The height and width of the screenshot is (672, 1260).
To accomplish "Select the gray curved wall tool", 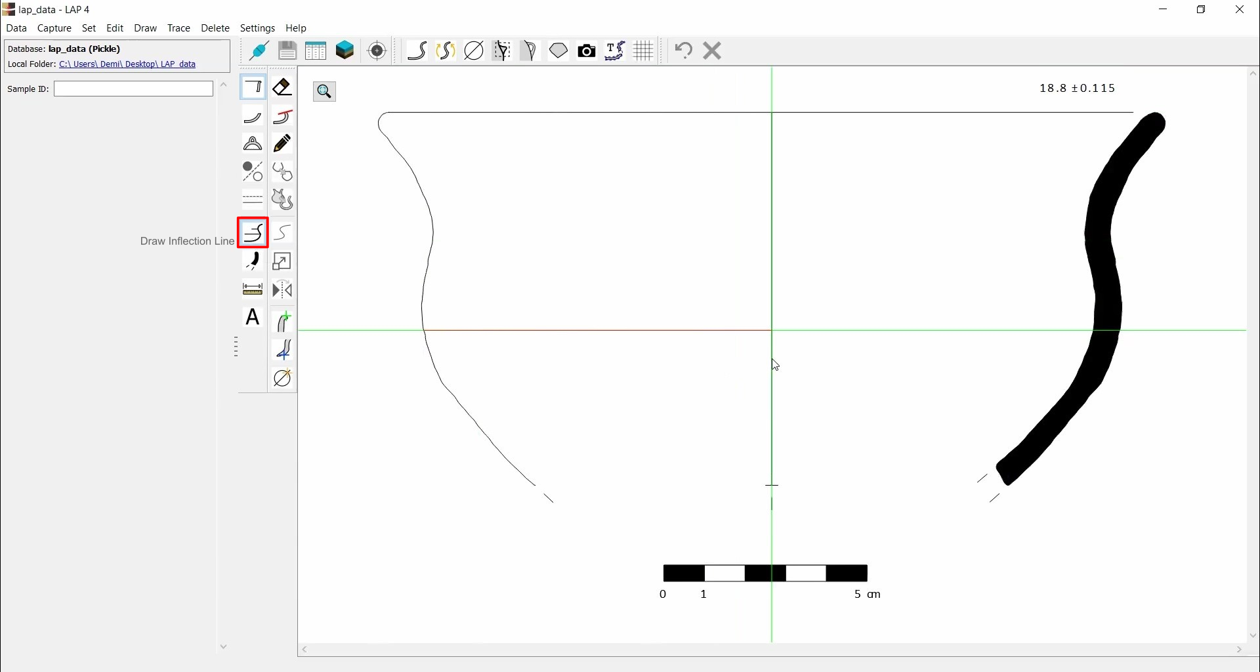I will [253, 117].
